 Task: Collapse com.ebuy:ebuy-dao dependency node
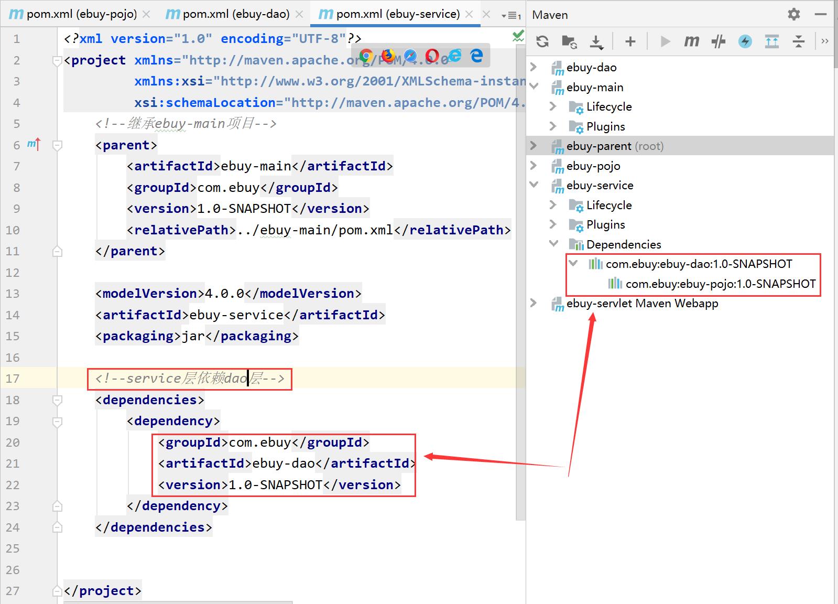point(573,263)
